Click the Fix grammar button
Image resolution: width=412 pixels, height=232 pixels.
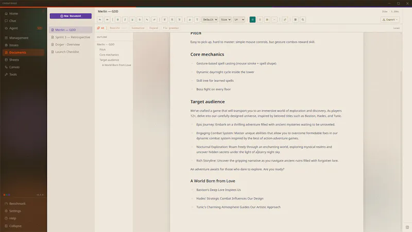(171, 28)
